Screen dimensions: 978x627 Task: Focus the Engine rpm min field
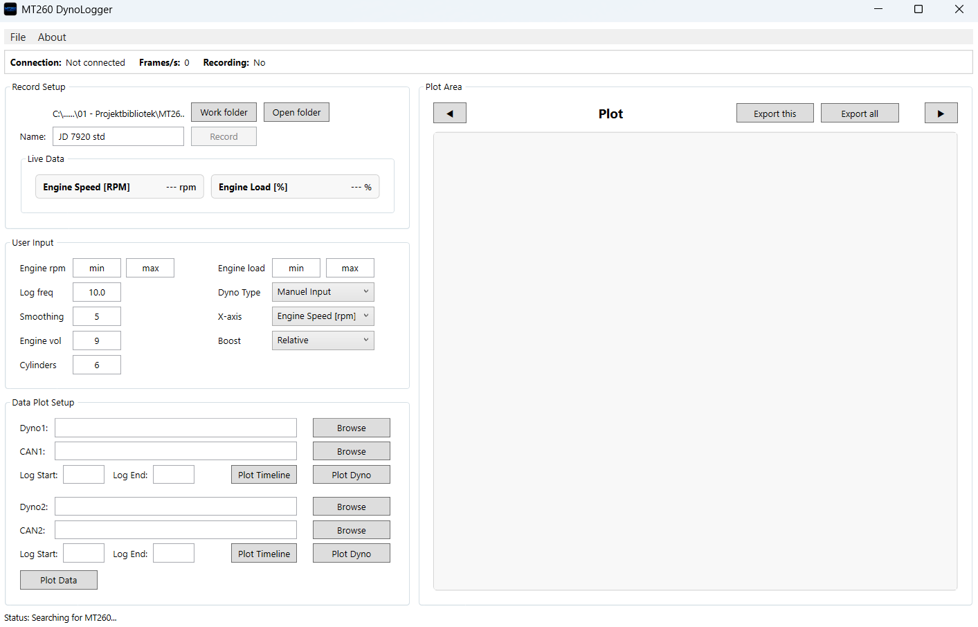97,268
